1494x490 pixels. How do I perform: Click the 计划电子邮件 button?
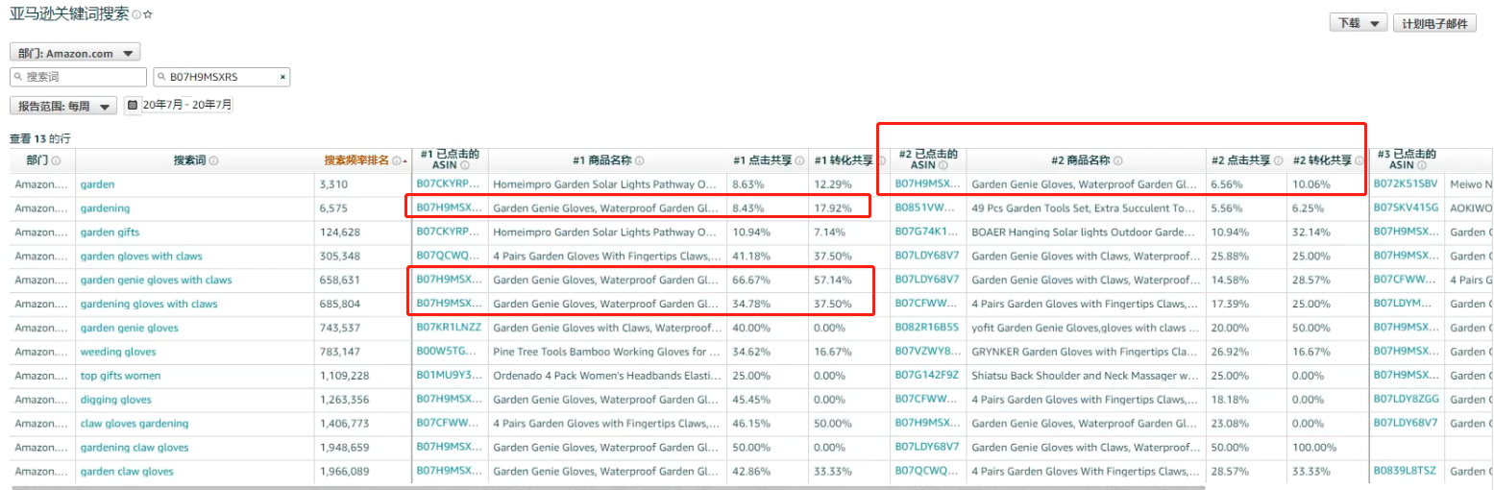(1433, 23)
